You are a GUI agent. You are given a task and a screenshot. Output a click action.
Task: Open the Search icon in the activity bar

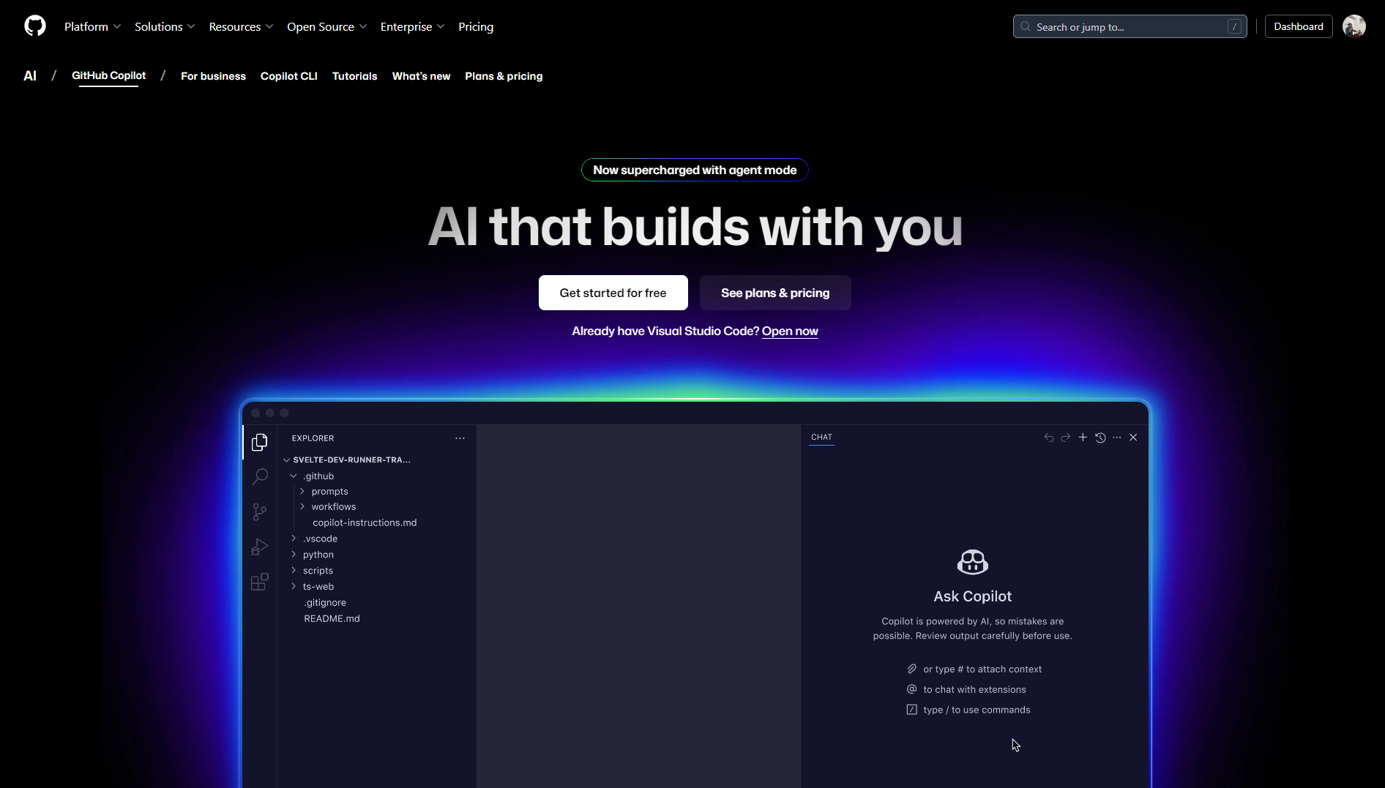[260, 476]
